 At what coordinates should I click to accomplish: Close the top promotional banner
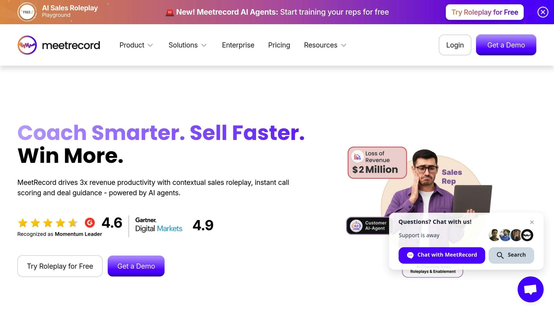(x=543, y=12)
